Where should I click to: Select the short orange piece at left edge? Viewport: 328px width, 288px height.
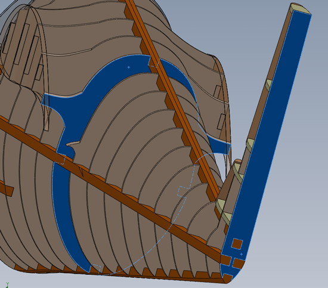tap(7, 188)
